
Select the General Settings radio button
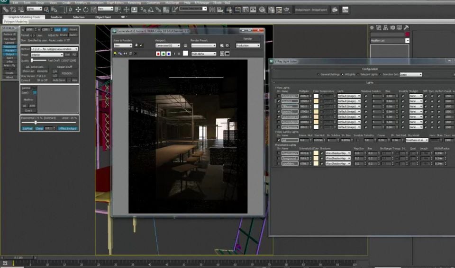(318, 74)
